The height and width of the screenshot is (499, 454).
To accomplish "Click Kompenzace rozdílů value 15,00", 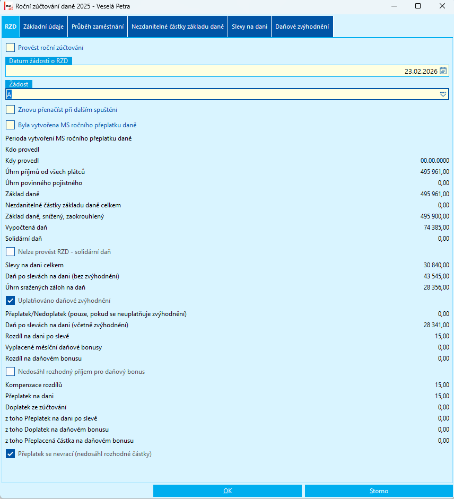I will click(442, 385).
